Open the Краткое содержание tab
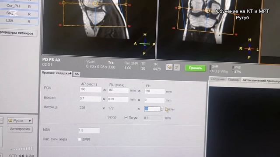 (x=56, y=73)
